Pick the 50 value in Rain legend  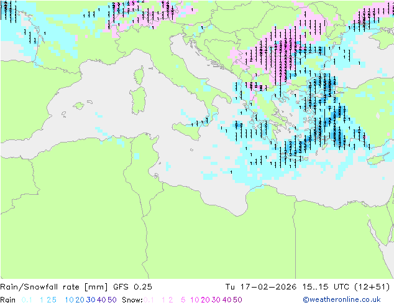point(112,300)
